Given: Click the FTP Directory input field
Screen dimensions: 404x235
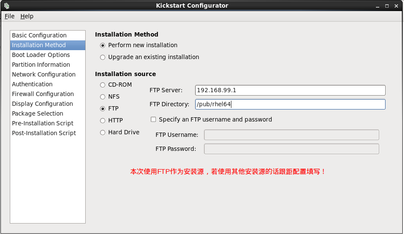Looking at the screenshot, I should click(x=290, y=104).
